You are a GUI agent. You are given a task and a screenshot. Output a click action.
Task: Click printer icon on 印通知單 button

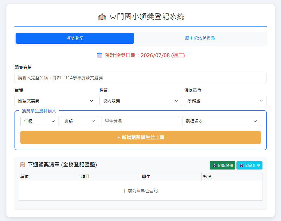242,165
